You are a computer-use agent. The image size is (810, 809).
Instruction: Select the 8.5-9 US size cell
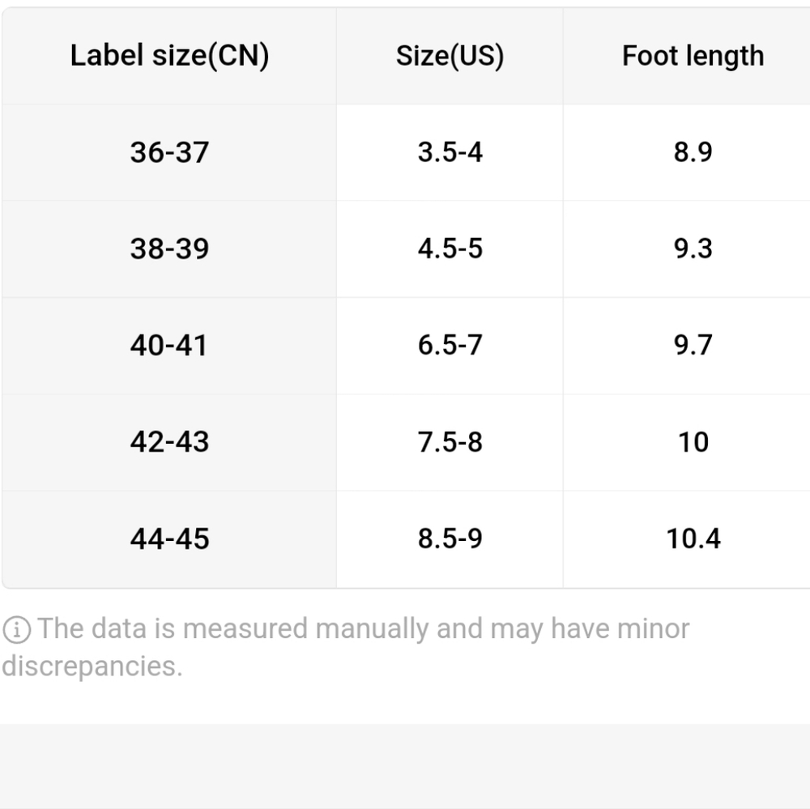pos(450,539)
